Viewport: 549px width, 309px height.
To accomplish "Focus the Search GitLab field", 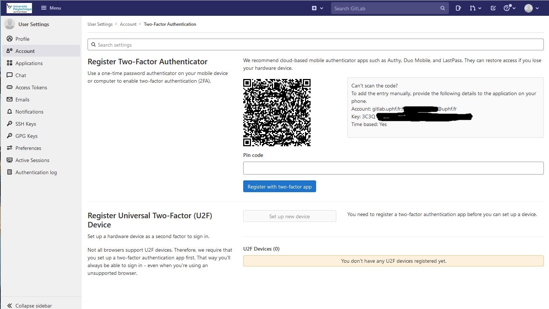I will coord(390,8).
